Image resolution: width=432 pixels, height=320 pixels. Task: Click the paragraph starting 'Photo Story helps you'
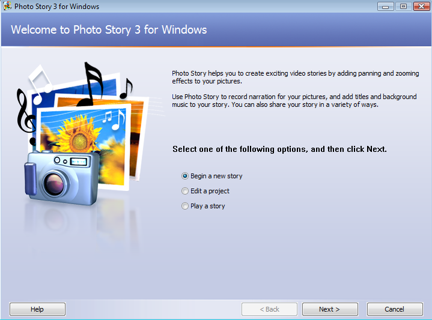tap(296, 77)
